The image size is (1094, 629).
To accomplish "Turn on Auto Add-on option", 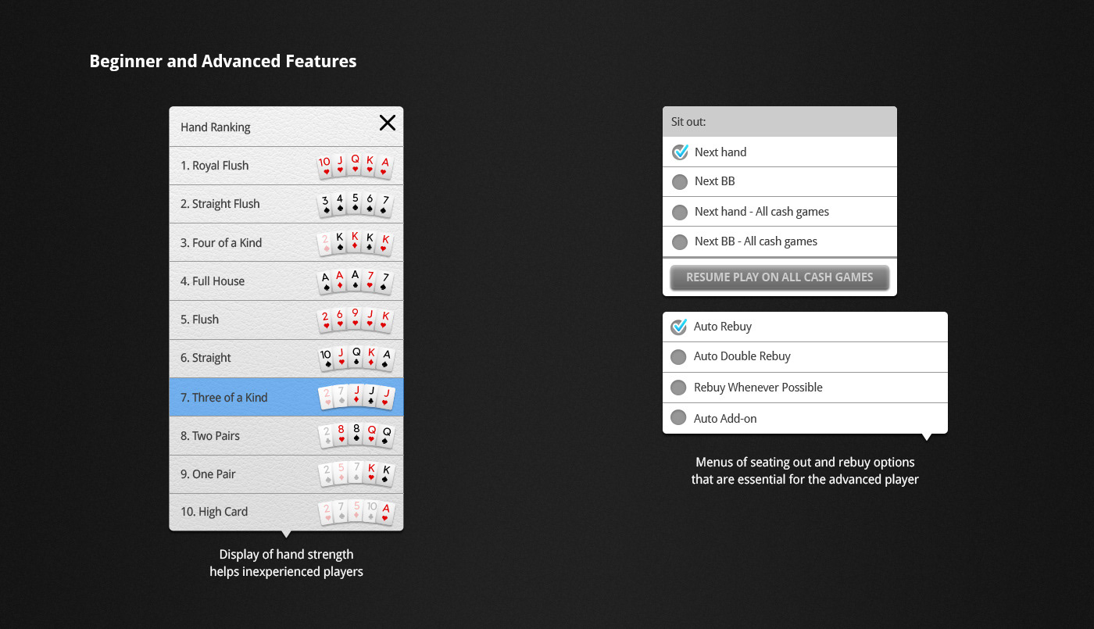I will 679,418.
